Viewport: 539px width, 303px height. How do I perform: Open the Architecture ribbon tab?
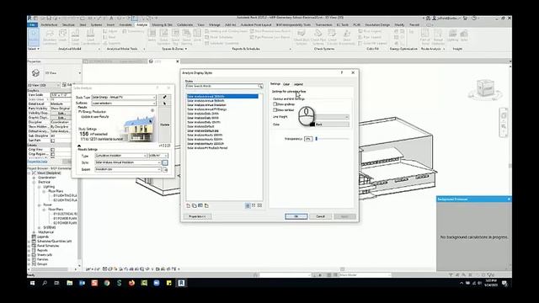(49, 24)
